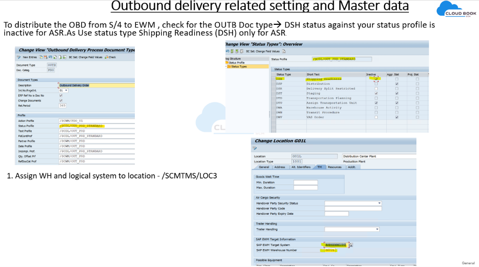The image size is (479, 267).
Task: Check Inactive for Delivery Split Restricted row
Action: tap(376, 88)
